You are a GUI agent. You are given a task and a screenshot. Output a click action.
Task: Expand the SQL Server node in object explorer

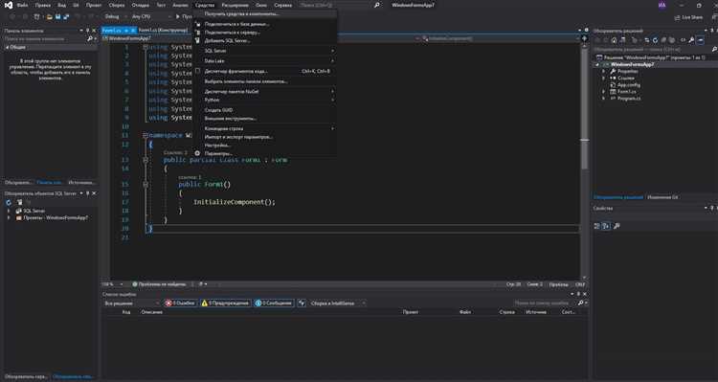(x=9, y=212)
